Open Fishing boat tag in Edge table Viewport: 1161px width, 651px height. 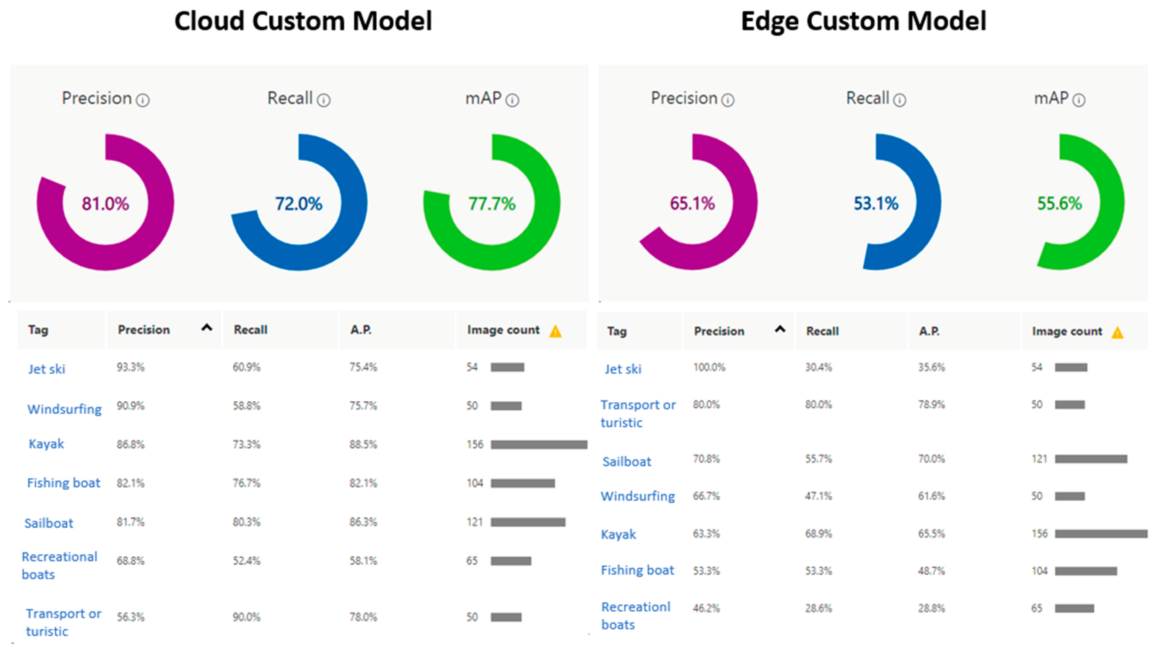637,570
